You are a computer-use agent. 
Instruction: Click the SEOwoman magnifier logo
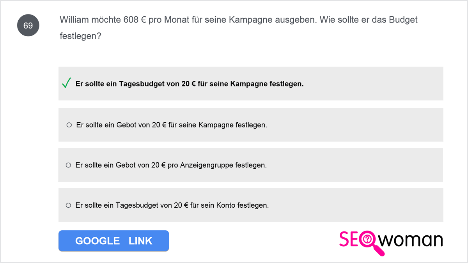[391, 242]
